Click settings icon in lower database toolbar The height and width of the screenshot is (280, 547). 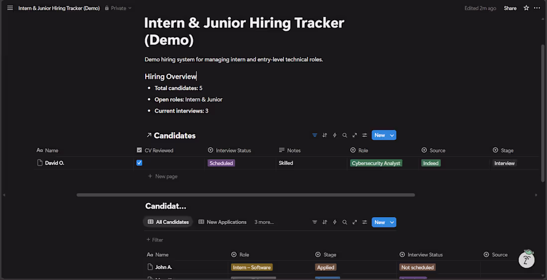(x=365, y=222)
